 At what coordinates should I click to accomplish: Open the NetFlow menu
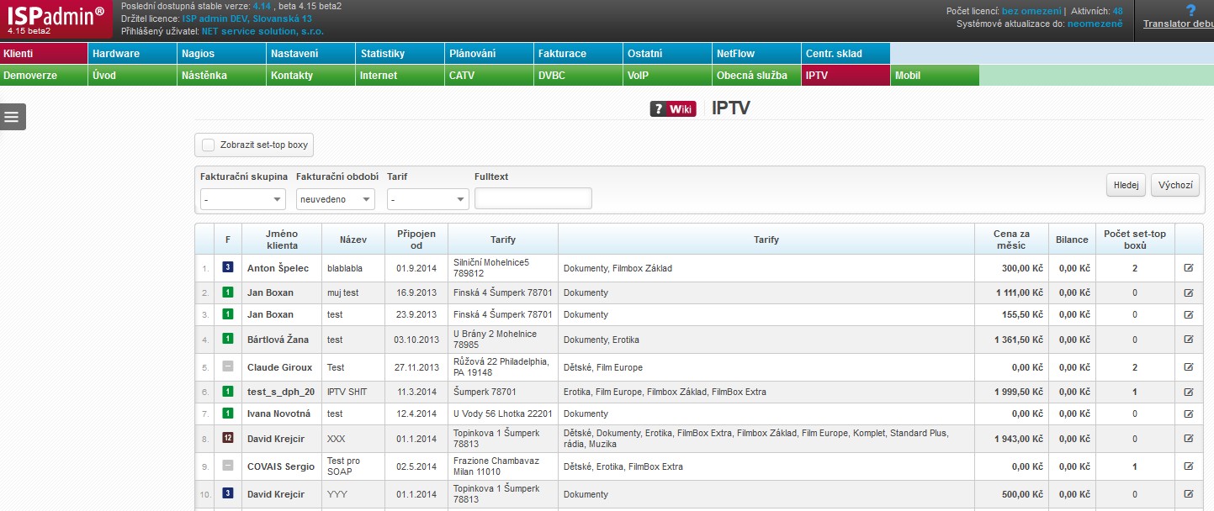757,53
